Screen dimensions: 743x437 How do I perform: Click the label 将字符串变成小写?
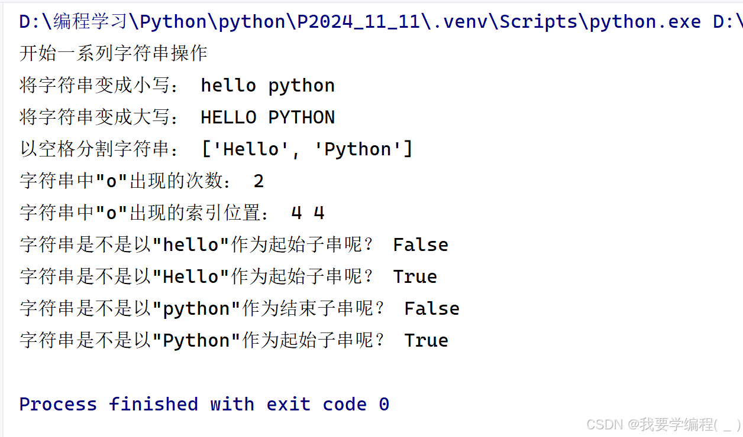[99, 86]
